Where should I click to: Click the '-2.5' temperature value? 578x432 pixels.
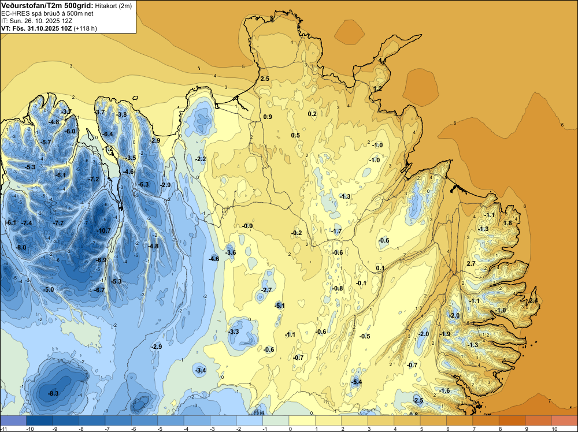coord(418,400)
